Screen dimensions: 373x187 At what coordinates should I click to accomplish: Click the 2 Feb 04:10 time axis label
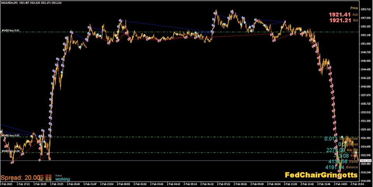pyautogui.click(x=174, y=184)
